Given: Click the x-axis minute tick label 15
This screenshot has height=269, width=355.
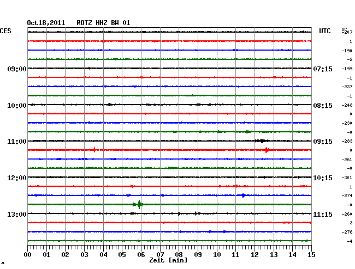Looking at the screenshot, I should point(311,255).
